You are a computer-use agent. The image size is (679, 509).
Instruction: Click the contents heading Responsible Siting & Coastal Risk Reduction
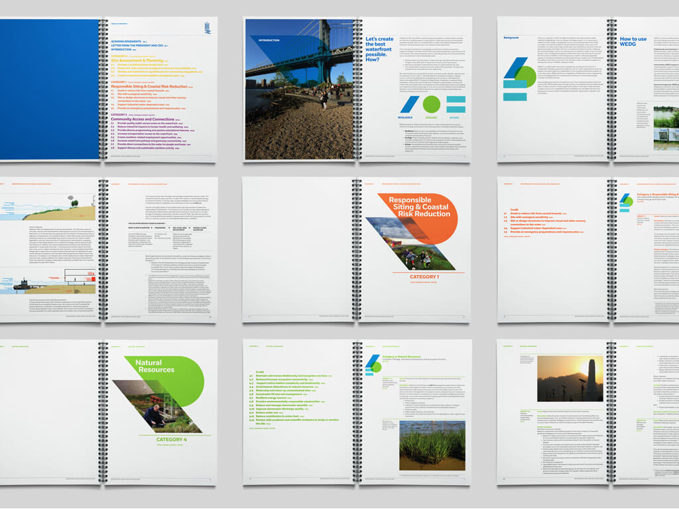pos(149,87)
